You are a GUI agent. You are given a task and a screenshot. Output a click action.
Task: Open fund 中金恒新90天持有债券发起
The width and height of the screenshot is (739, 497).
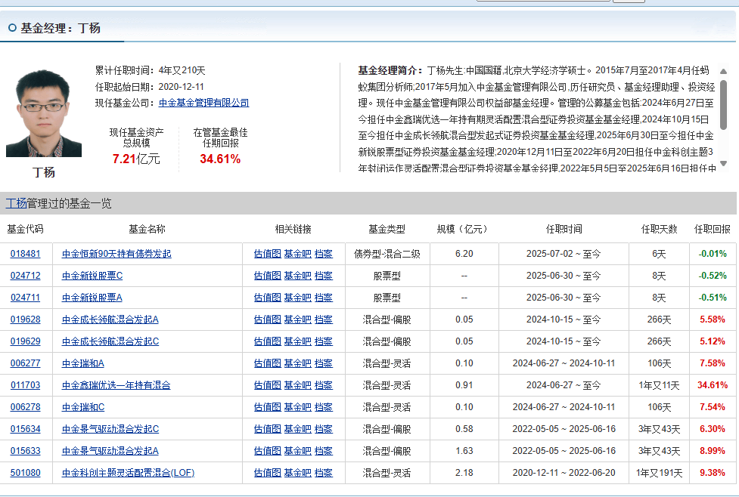tap(116, 254)
